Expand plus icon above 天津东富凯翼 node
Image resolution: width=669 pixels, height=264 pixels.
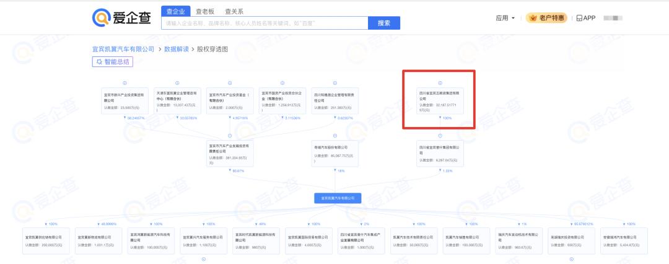click(x=177, y=83)
